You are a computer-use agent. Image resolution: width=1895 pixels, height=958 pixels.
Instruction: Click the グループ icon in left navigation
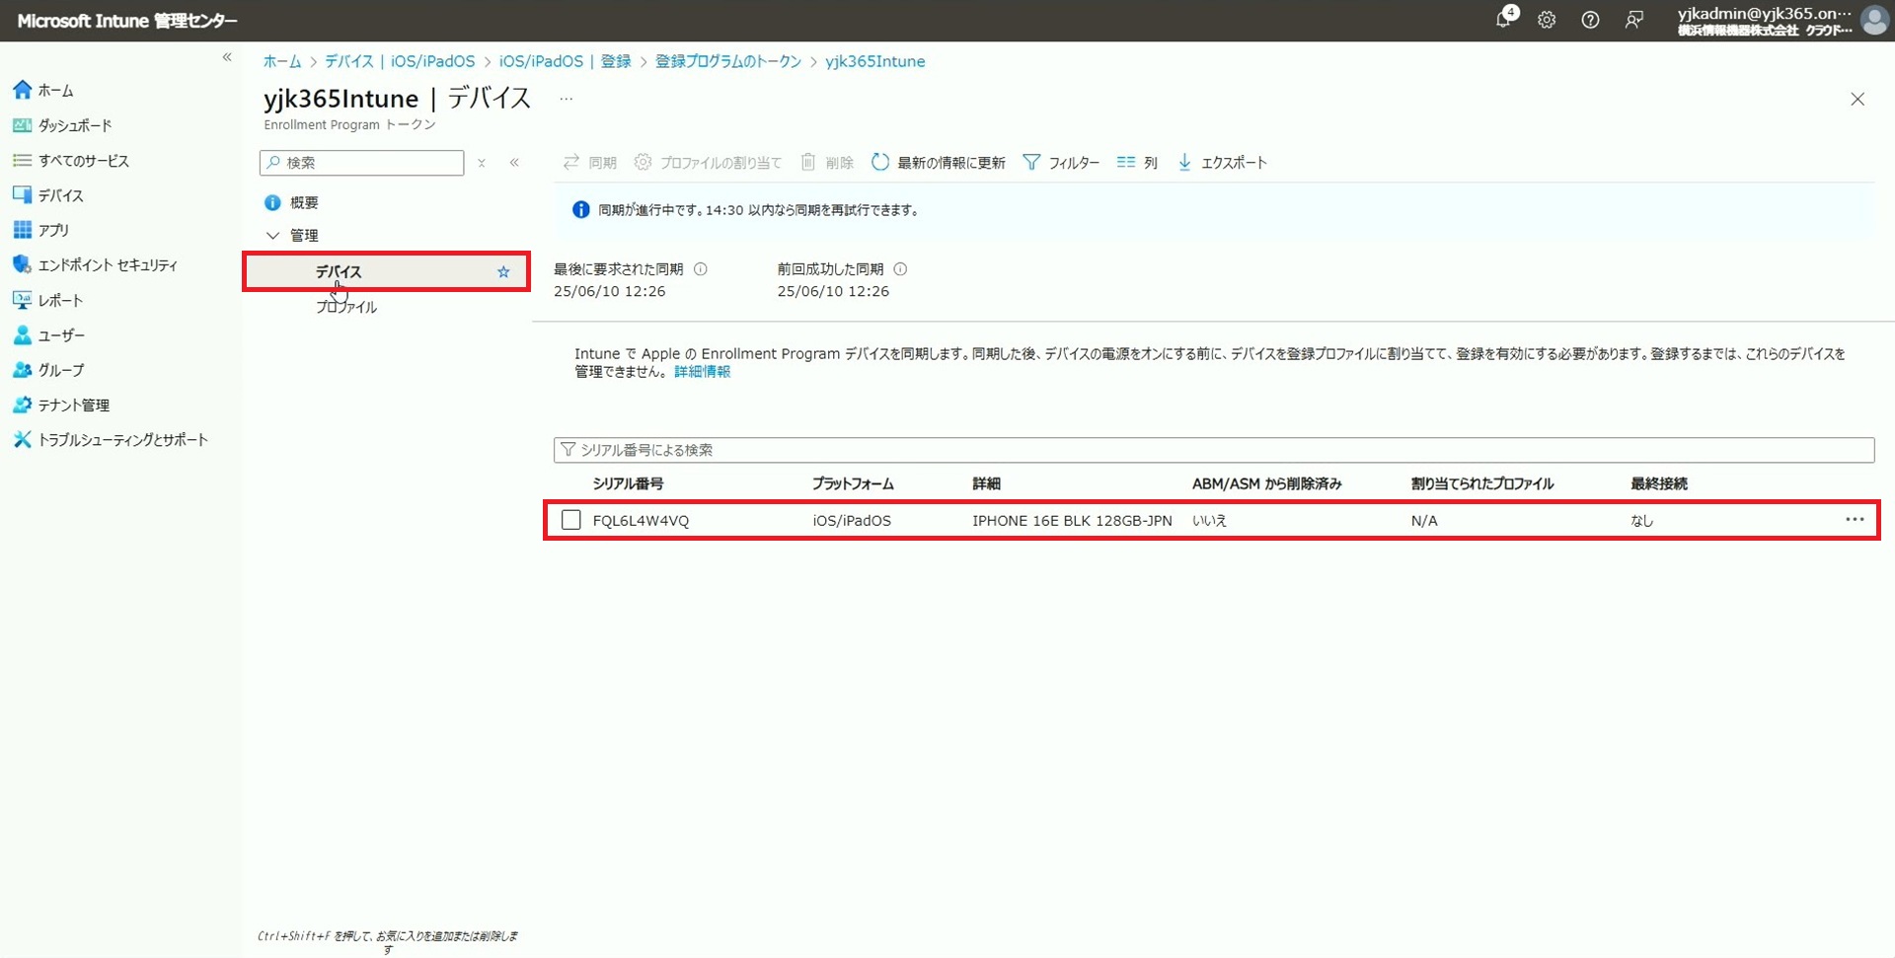[22, 370]
